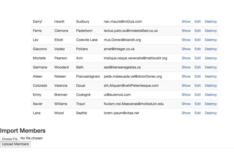This screenshot has height=166, width=234.
Task: Destroy Ferris Clemons entry
Action: tap(211, 31)
